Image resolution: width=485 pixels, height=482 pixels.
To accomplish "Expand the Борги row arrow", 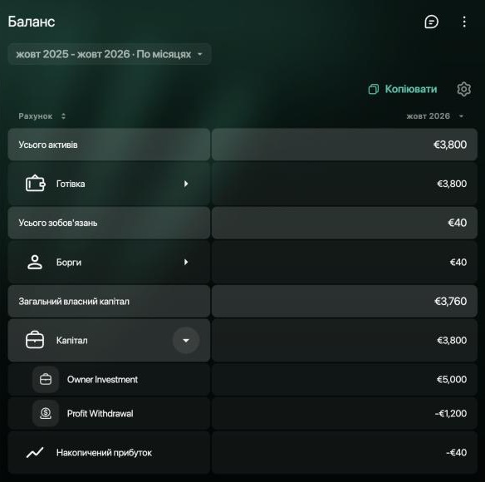I will (x=186, y=263).
